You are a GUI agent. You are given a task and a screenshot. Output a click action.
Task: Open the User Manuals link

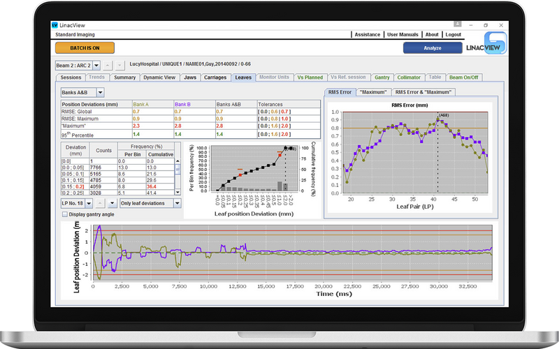pyautogui.click(x=402, y=34)
